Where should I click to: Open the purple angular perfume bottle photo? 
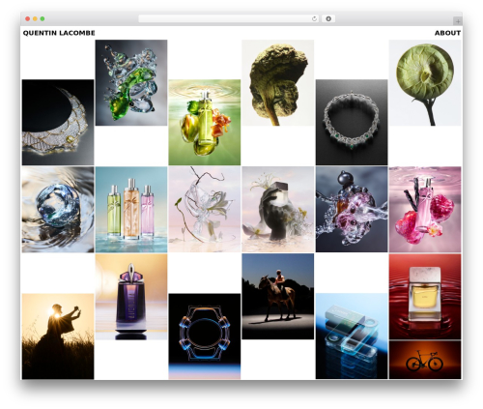coord(131,297)
